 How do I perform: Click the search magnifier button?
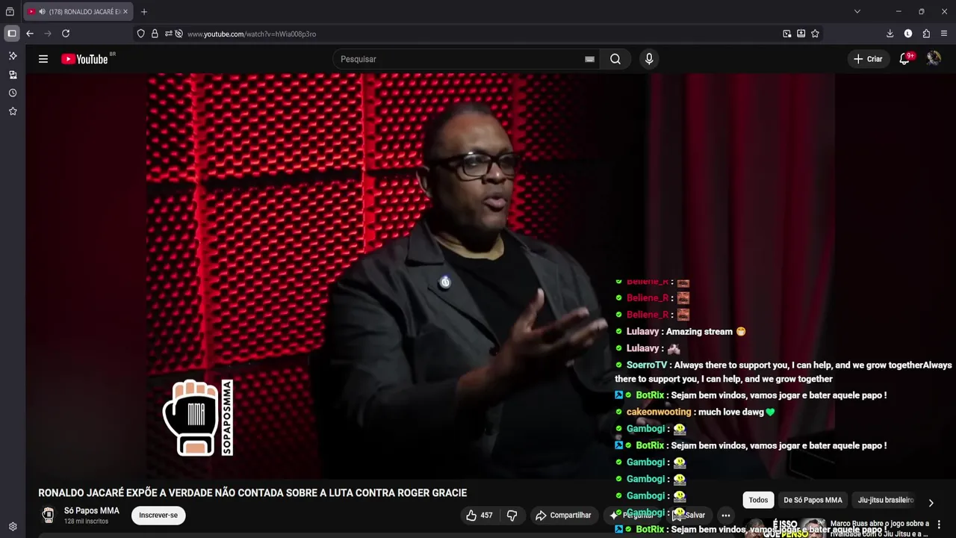(x=615, y=59)
